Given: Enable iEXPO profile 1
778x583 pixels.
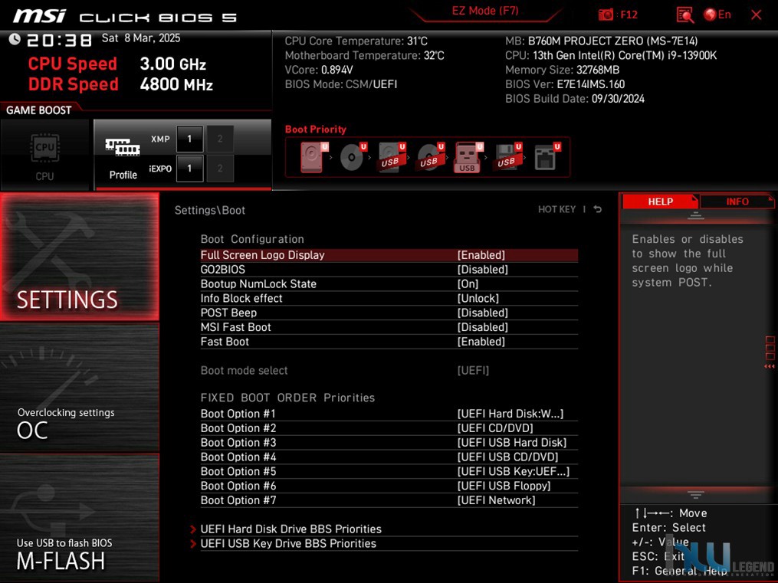Looking at the screenshot, I should click(189, 169).
